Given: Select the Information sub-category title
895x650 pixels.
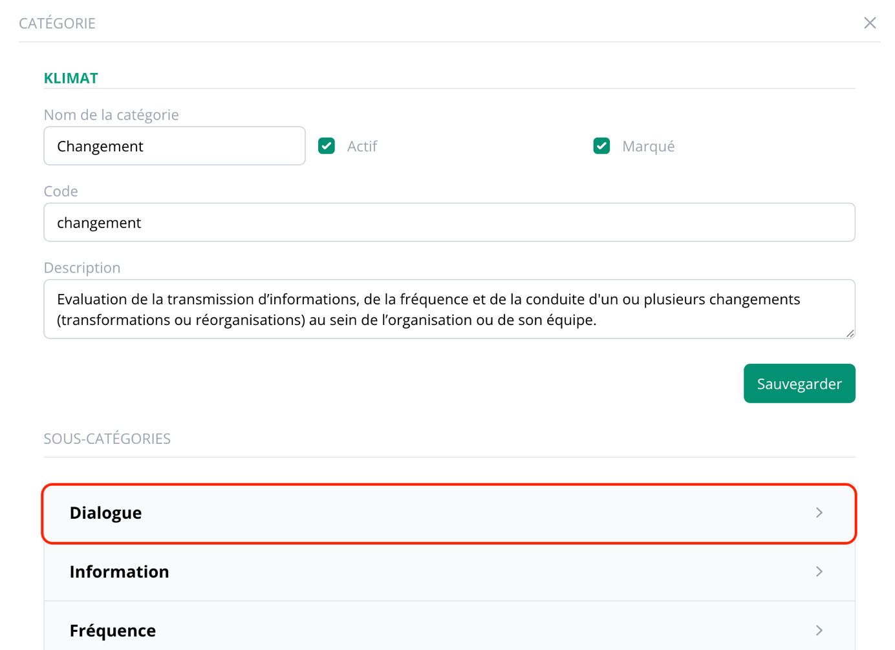Looking at the screenshot, I should click(120, 572).
